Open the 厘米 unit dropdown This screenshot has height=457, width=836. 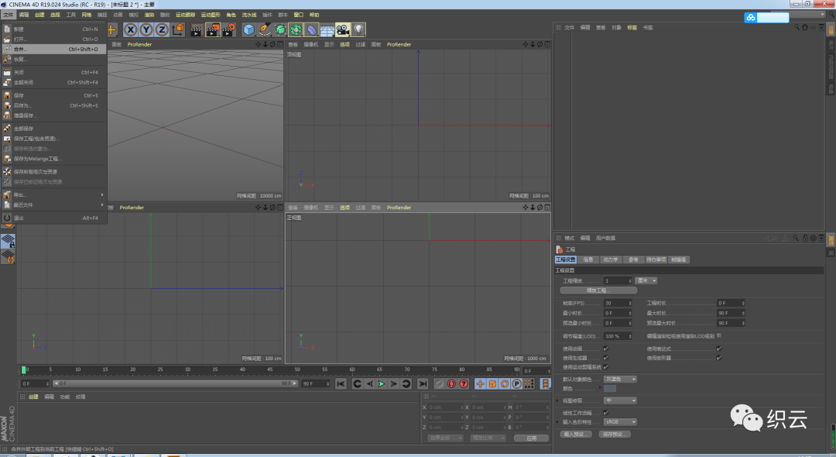click(646, 280)
